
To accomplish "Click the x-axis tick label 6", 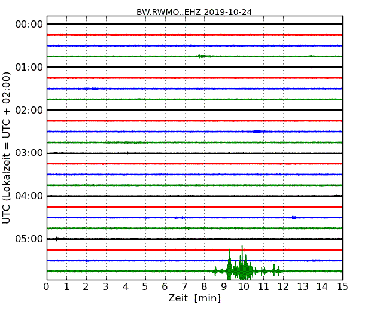I will (165, 287).
